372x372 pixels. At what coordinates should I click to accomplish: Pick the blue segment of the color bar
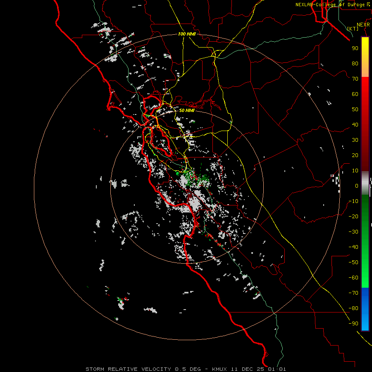[365, 309]
